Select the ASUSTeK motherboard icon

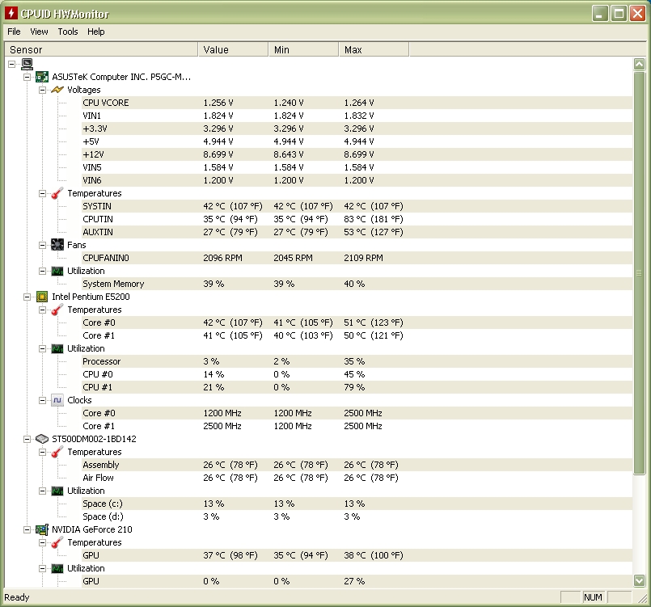point(42,77)
